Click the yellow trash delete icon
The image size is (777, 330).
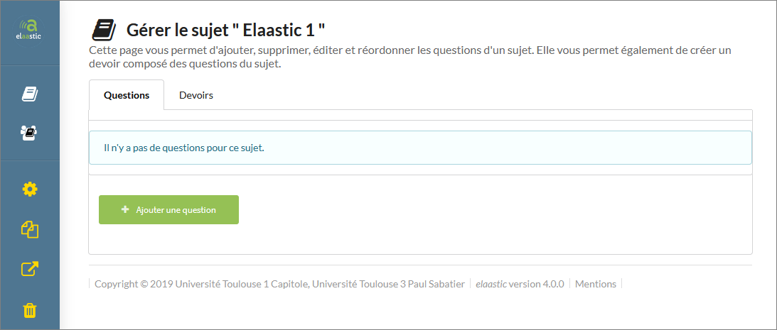30,310
